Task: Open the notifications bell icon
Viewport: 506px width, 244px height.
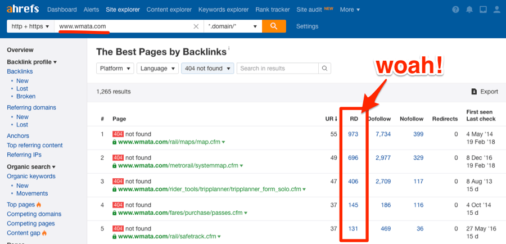Action: [x=469, y=10]
